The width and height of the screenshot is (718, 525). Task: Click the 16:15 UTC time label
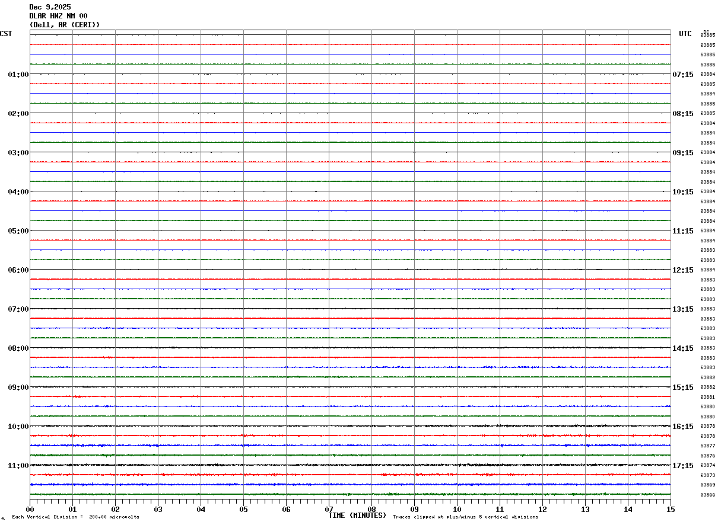682,427
